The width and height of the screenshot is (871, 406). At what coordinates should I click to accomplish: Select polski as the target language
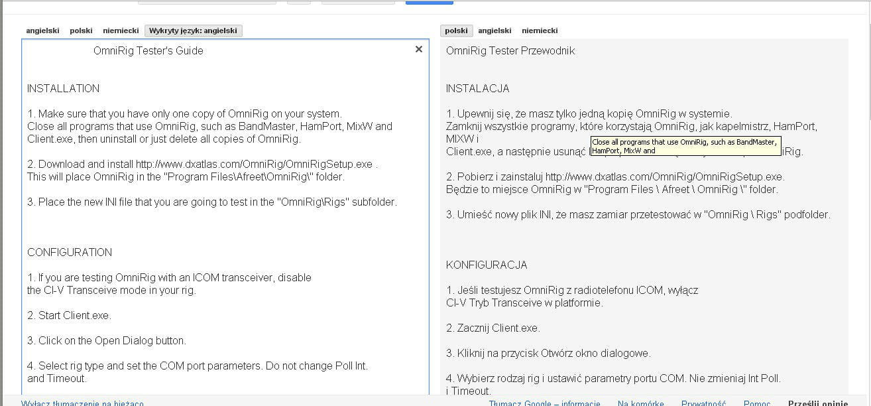coord(456,31)
